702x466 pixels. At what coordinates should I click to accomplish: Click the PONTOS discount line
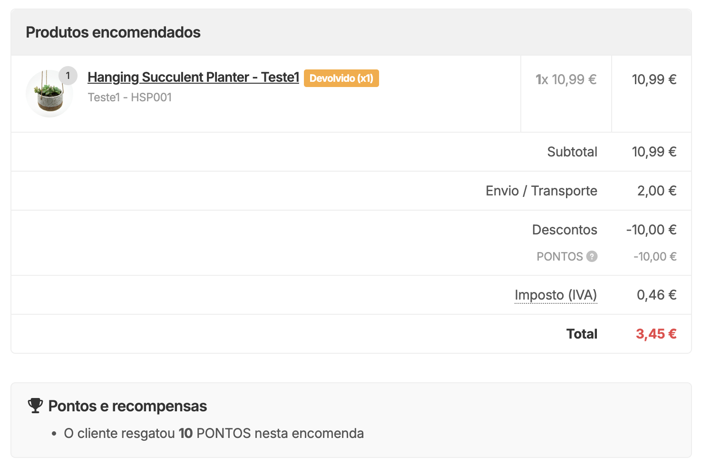click(x=559, y=256)
